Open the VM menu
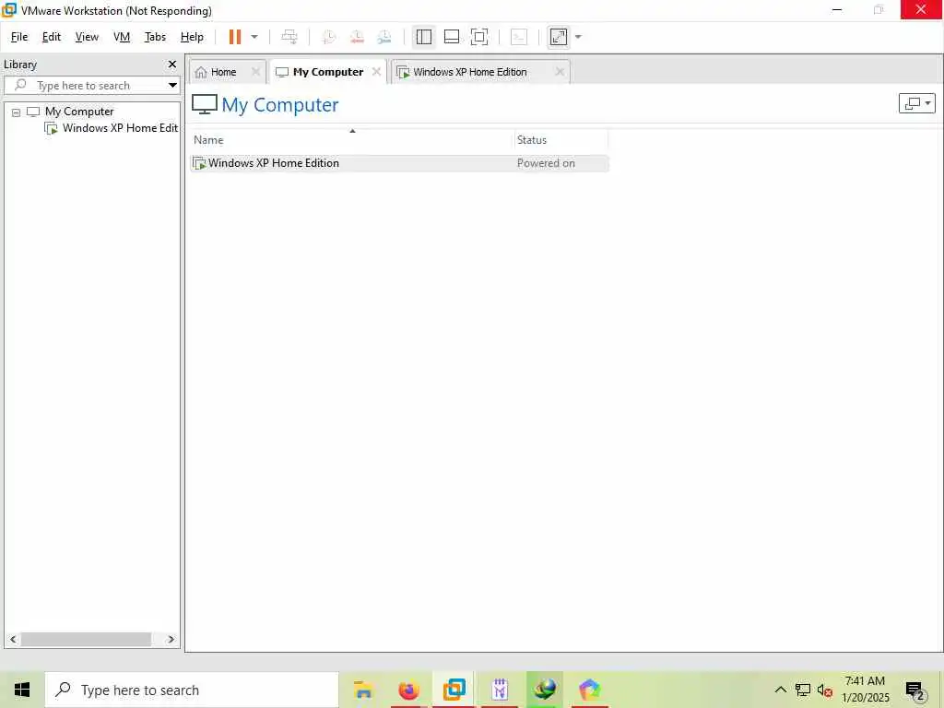The image size is (944, 708). click(122, 37)
